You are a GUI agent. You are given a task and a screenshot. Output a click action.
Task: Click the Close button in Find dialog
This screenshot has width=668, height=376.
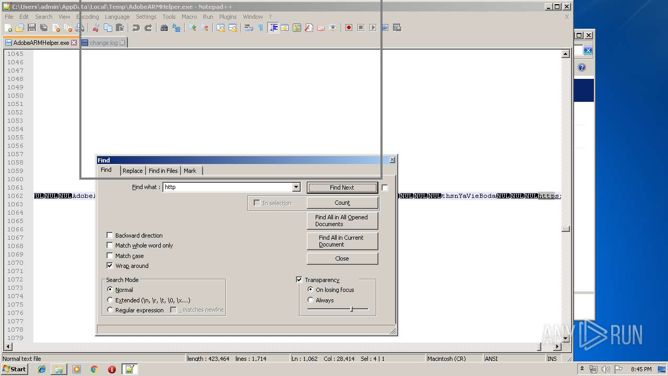coord(342,258)
